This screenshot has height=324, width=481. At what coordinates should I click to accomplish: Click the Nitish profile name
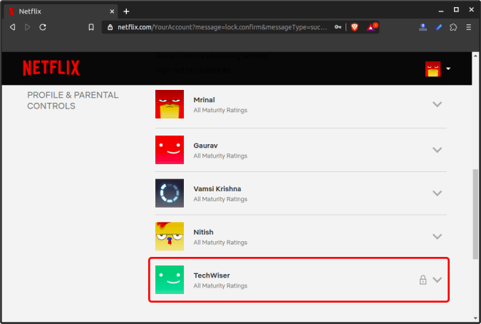pos(203,232)
